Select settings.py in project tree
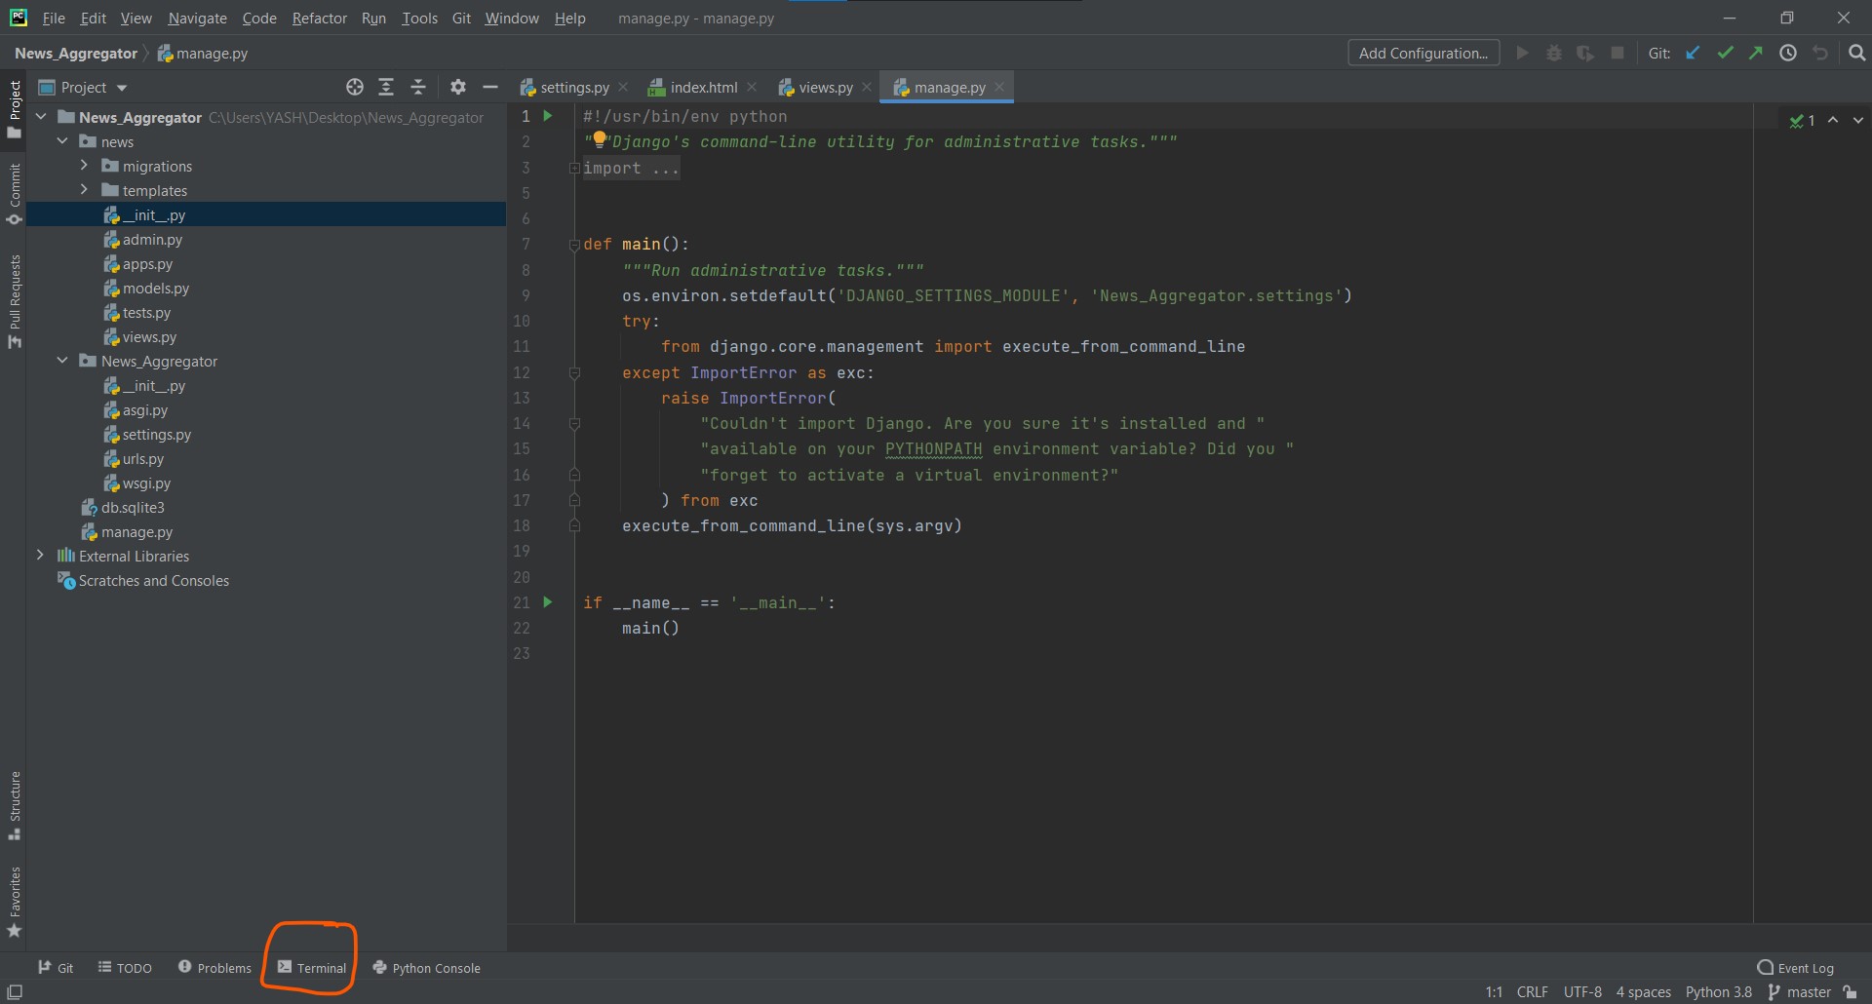This screenshot has width=1872, height=1004. pos(156,435)
